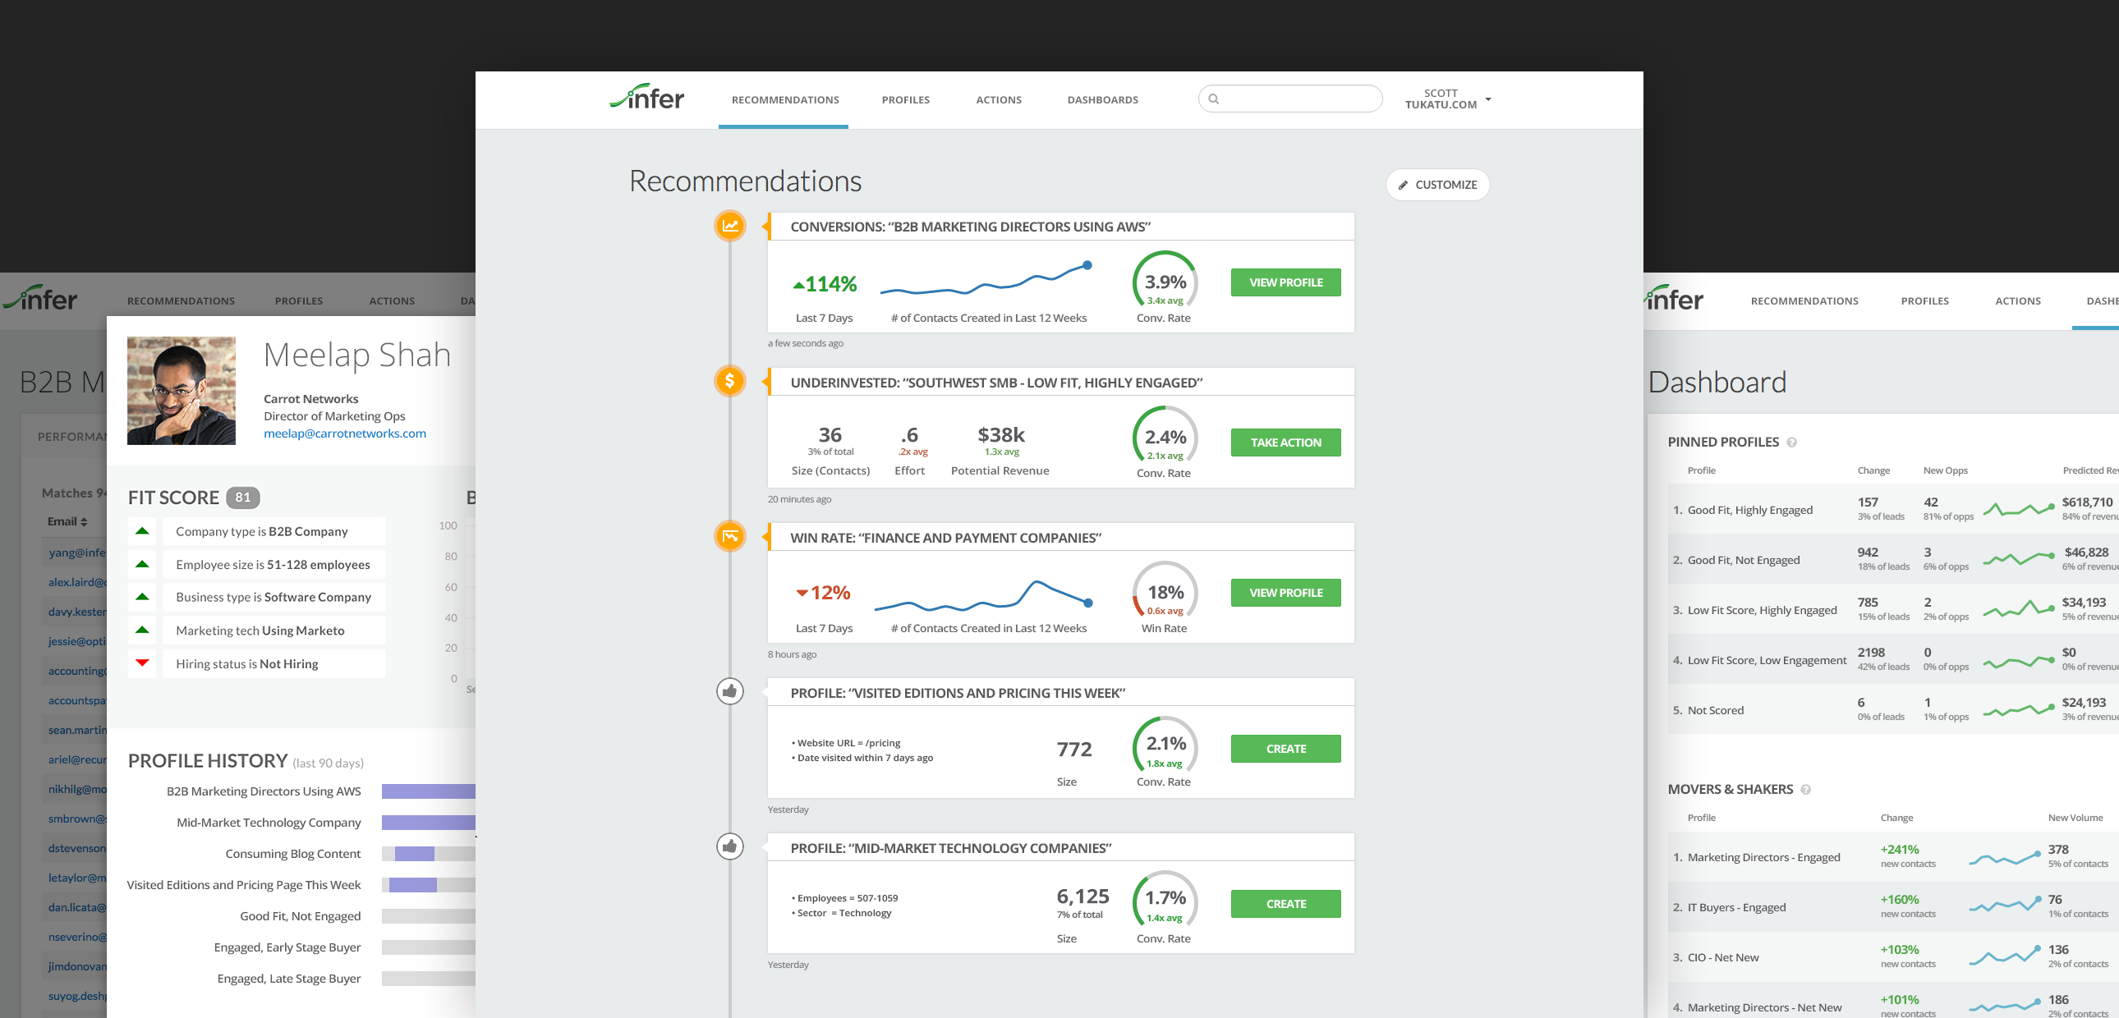Click thumbs-up icon beside Visited Editions profile
2119x1018 pixels.
[729, 691]
